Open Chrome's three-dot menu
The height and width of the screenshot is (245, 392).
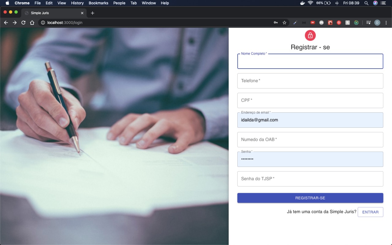click(x=386, y=23)
